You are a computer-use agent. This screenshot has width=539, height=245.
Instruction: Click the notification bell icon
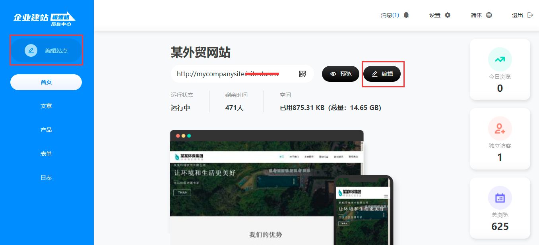click(x=406, y=15)
